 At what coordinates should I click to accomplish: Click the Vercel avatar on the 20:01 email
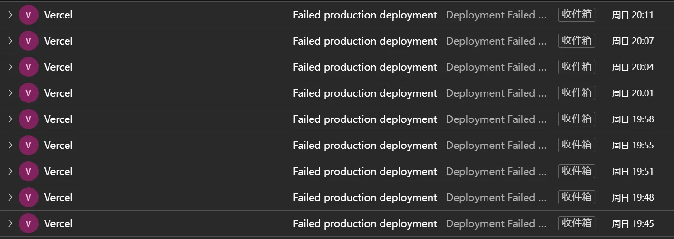point(28,93)
